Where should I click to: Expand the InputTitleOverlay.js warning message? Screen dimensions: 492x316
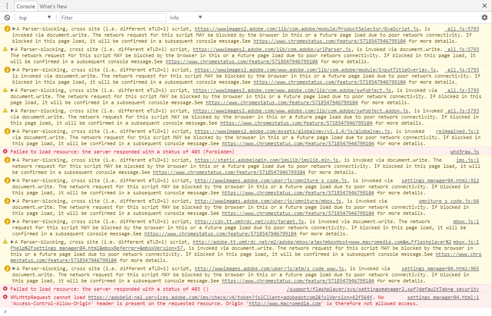pyautogui.click(x=14, y=70)
